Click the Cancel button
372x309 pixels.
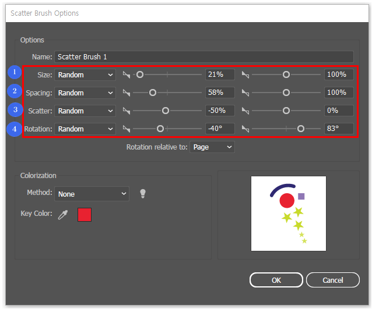pyautogui.click(x=332, y=280)
